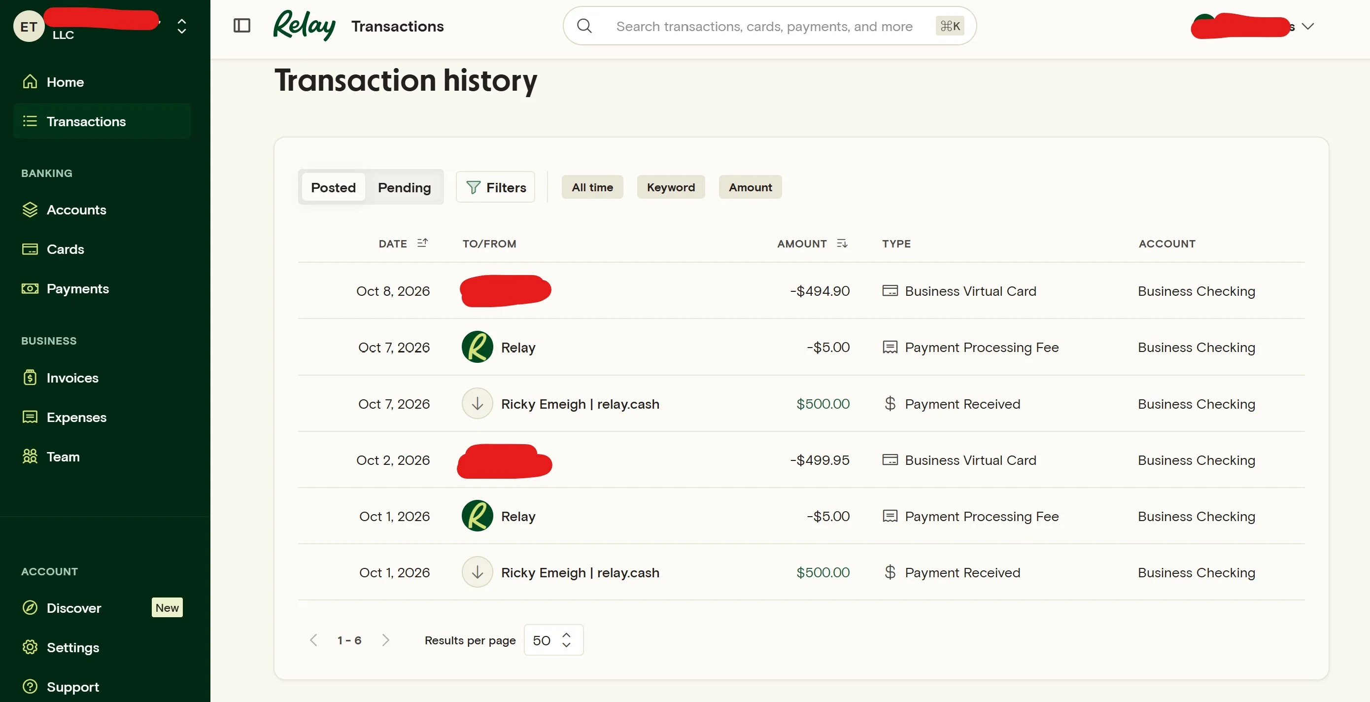Open Support in the sidebar

[61, 686]
